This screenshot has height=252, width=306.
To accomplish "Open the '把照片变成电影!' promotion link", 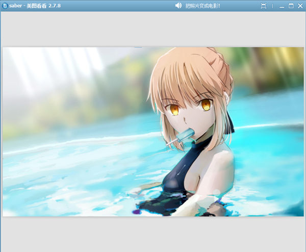I will coord(202,6).
